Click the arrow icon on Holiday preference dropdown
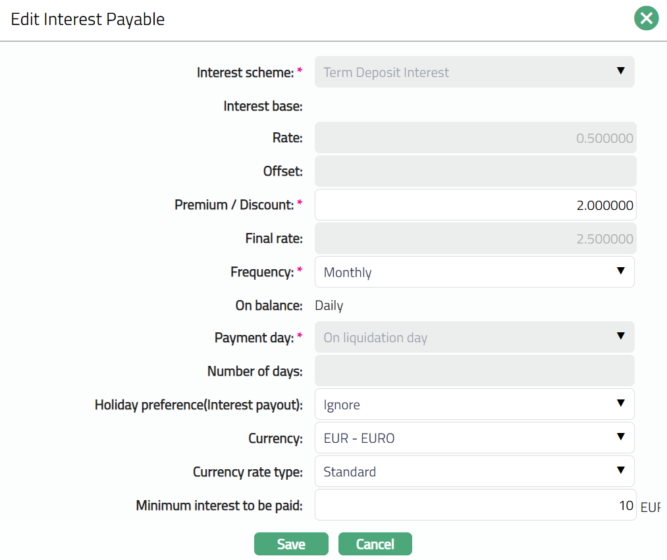This screenshot has height=560, width=667. [x=620, y=403]
